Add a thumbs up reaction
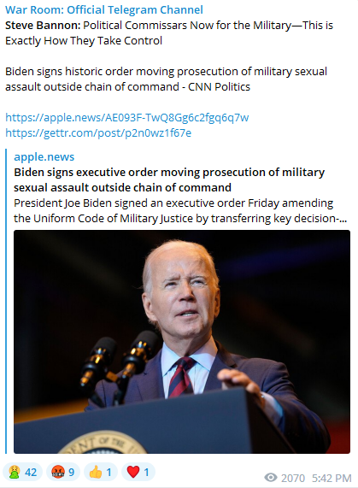This screenshot has height=488, width=358. click(101, 472)
